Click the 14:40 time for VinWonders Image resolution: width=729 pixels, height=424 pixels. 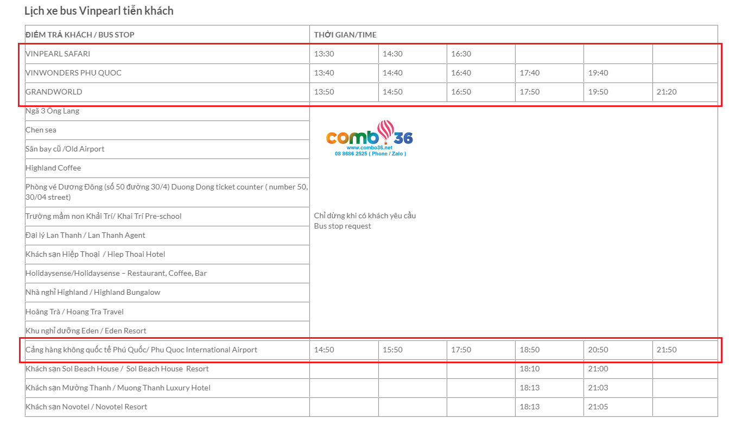click(392, 73)
